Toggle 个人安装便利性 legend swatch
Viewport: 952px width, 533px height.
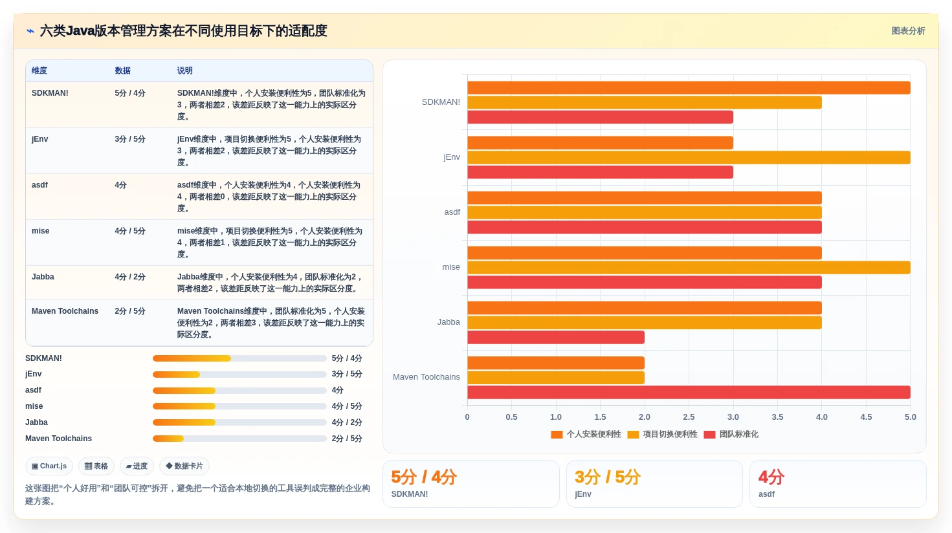[557, 435]
